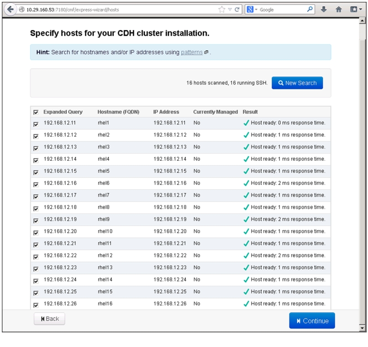Click the search magnifier in Google box
Image resolution: width=368 pixels, height=347 pixels.
coord(310,10)
